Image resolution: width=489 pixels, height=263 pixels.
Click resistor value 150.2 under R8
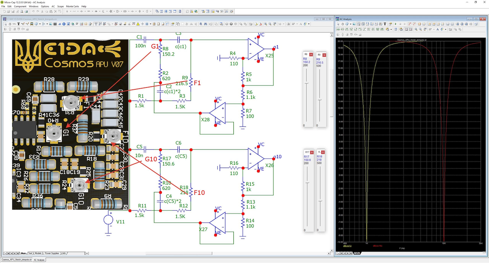pyautogui.click(x=168, y=54)
